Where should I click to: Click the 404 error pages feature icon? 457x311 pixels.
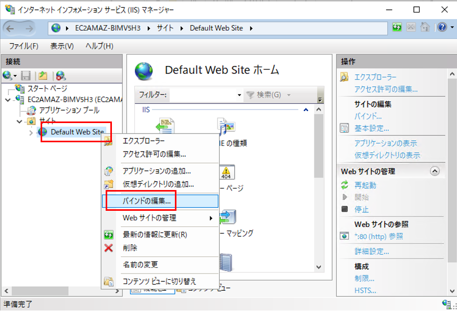[226, 172]
